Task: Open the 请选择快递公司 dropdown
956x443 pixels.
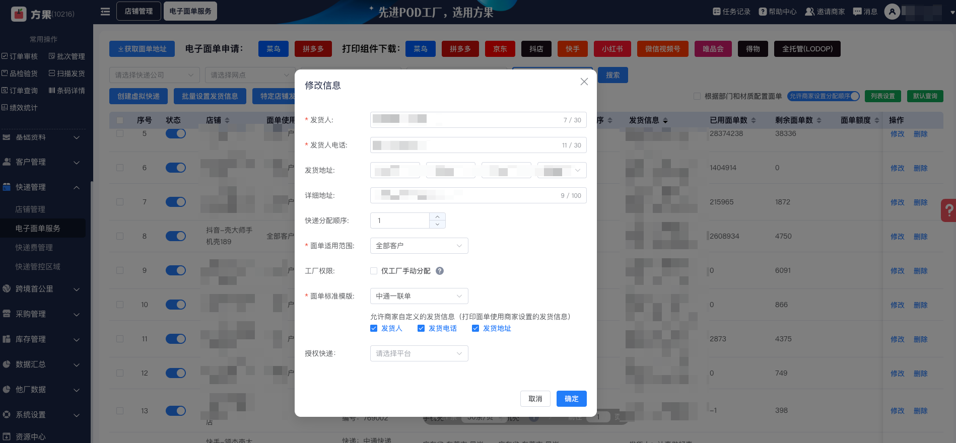Action: (x=155, y=75)
